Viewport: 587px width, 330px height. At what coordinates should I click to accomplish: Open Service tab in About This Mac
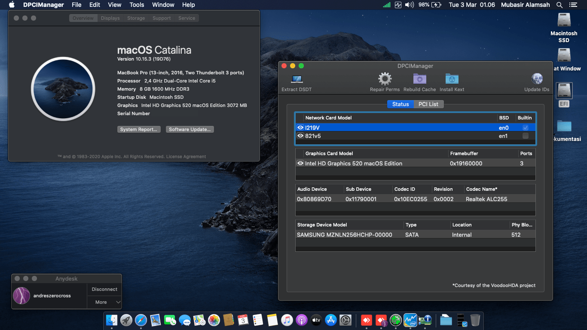pyautogui.click(x=187, y=18)
